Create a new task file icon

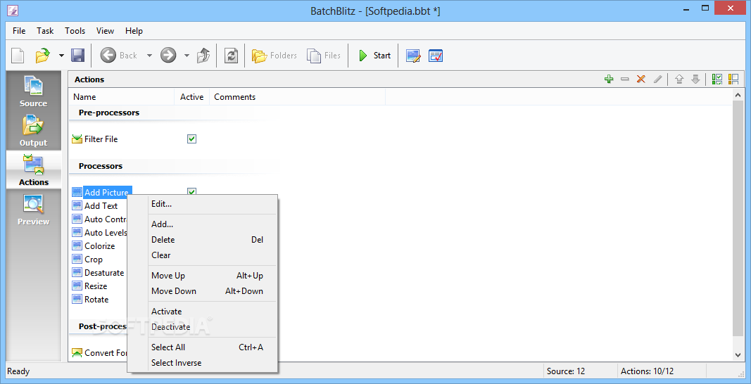tap(18, 56)
